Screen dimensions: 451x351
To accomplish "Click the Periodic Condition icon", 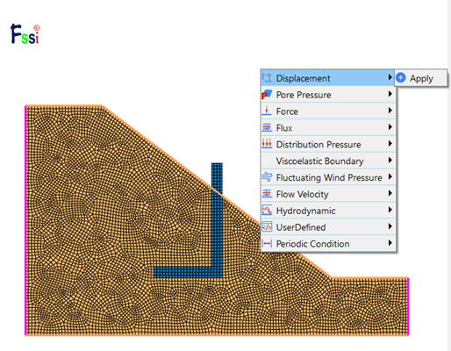I will (x=267, y=243).
